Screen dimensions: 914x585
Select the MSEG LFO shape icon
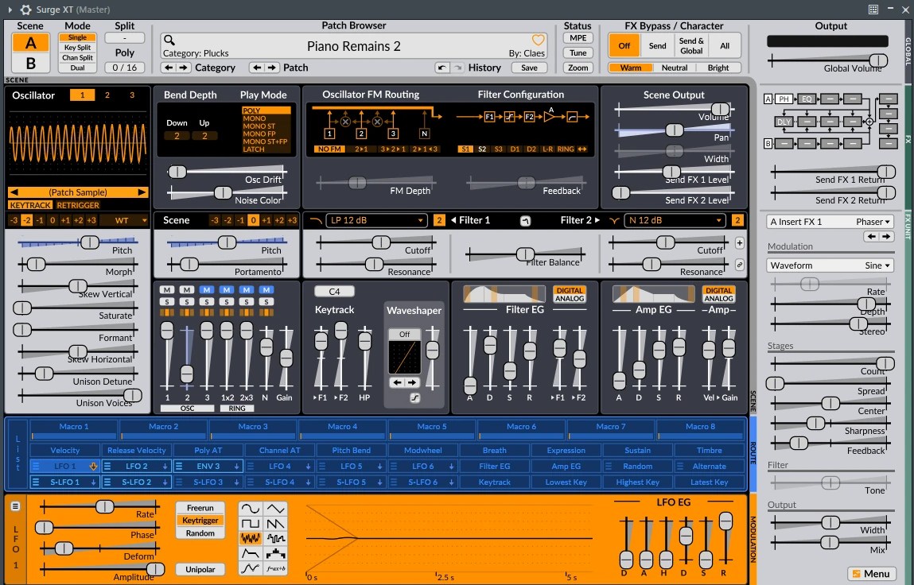(x=250, y=568)
